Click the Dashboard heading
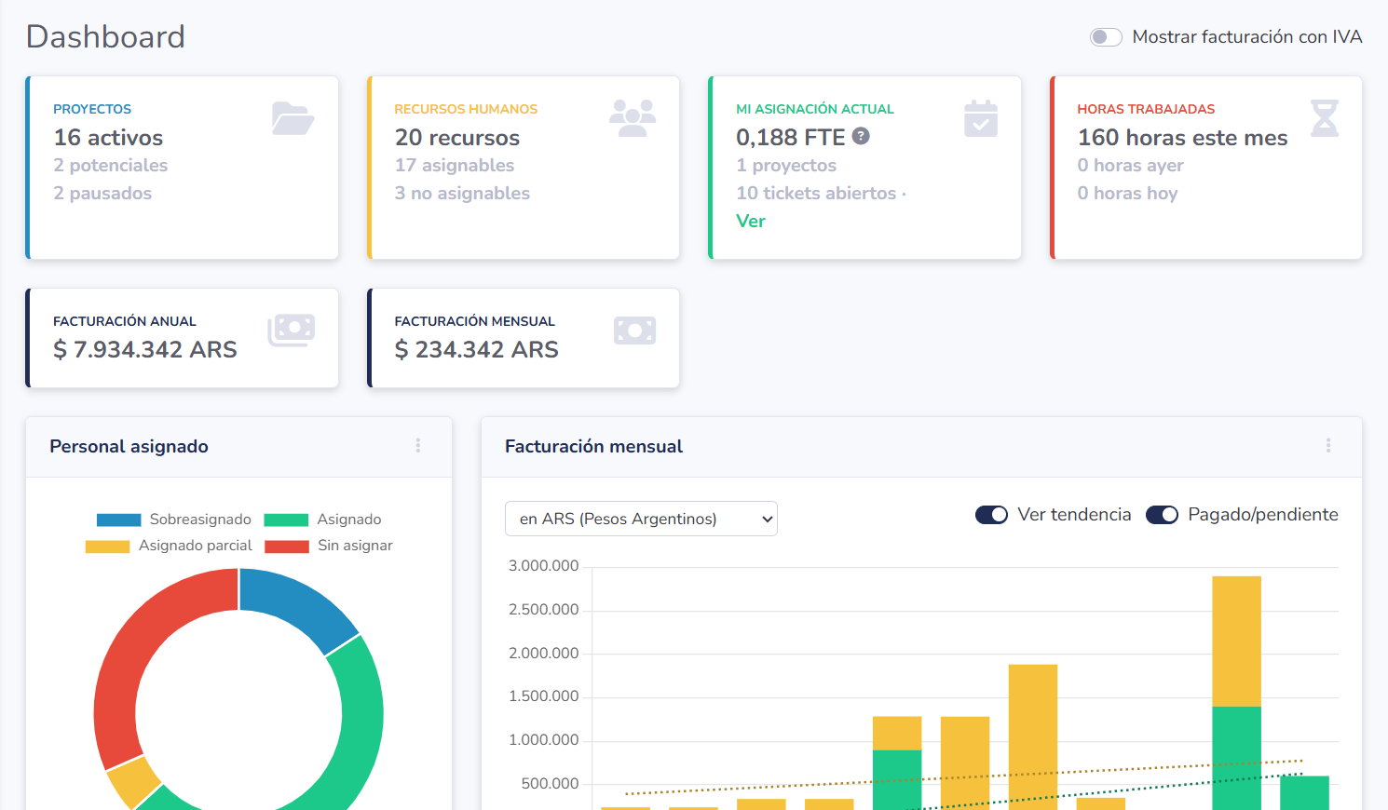This screenshot has height=810, width=1388. (104, 36)
